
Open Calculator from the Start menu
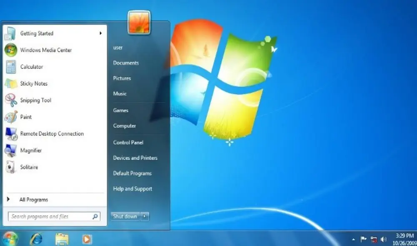31,67
